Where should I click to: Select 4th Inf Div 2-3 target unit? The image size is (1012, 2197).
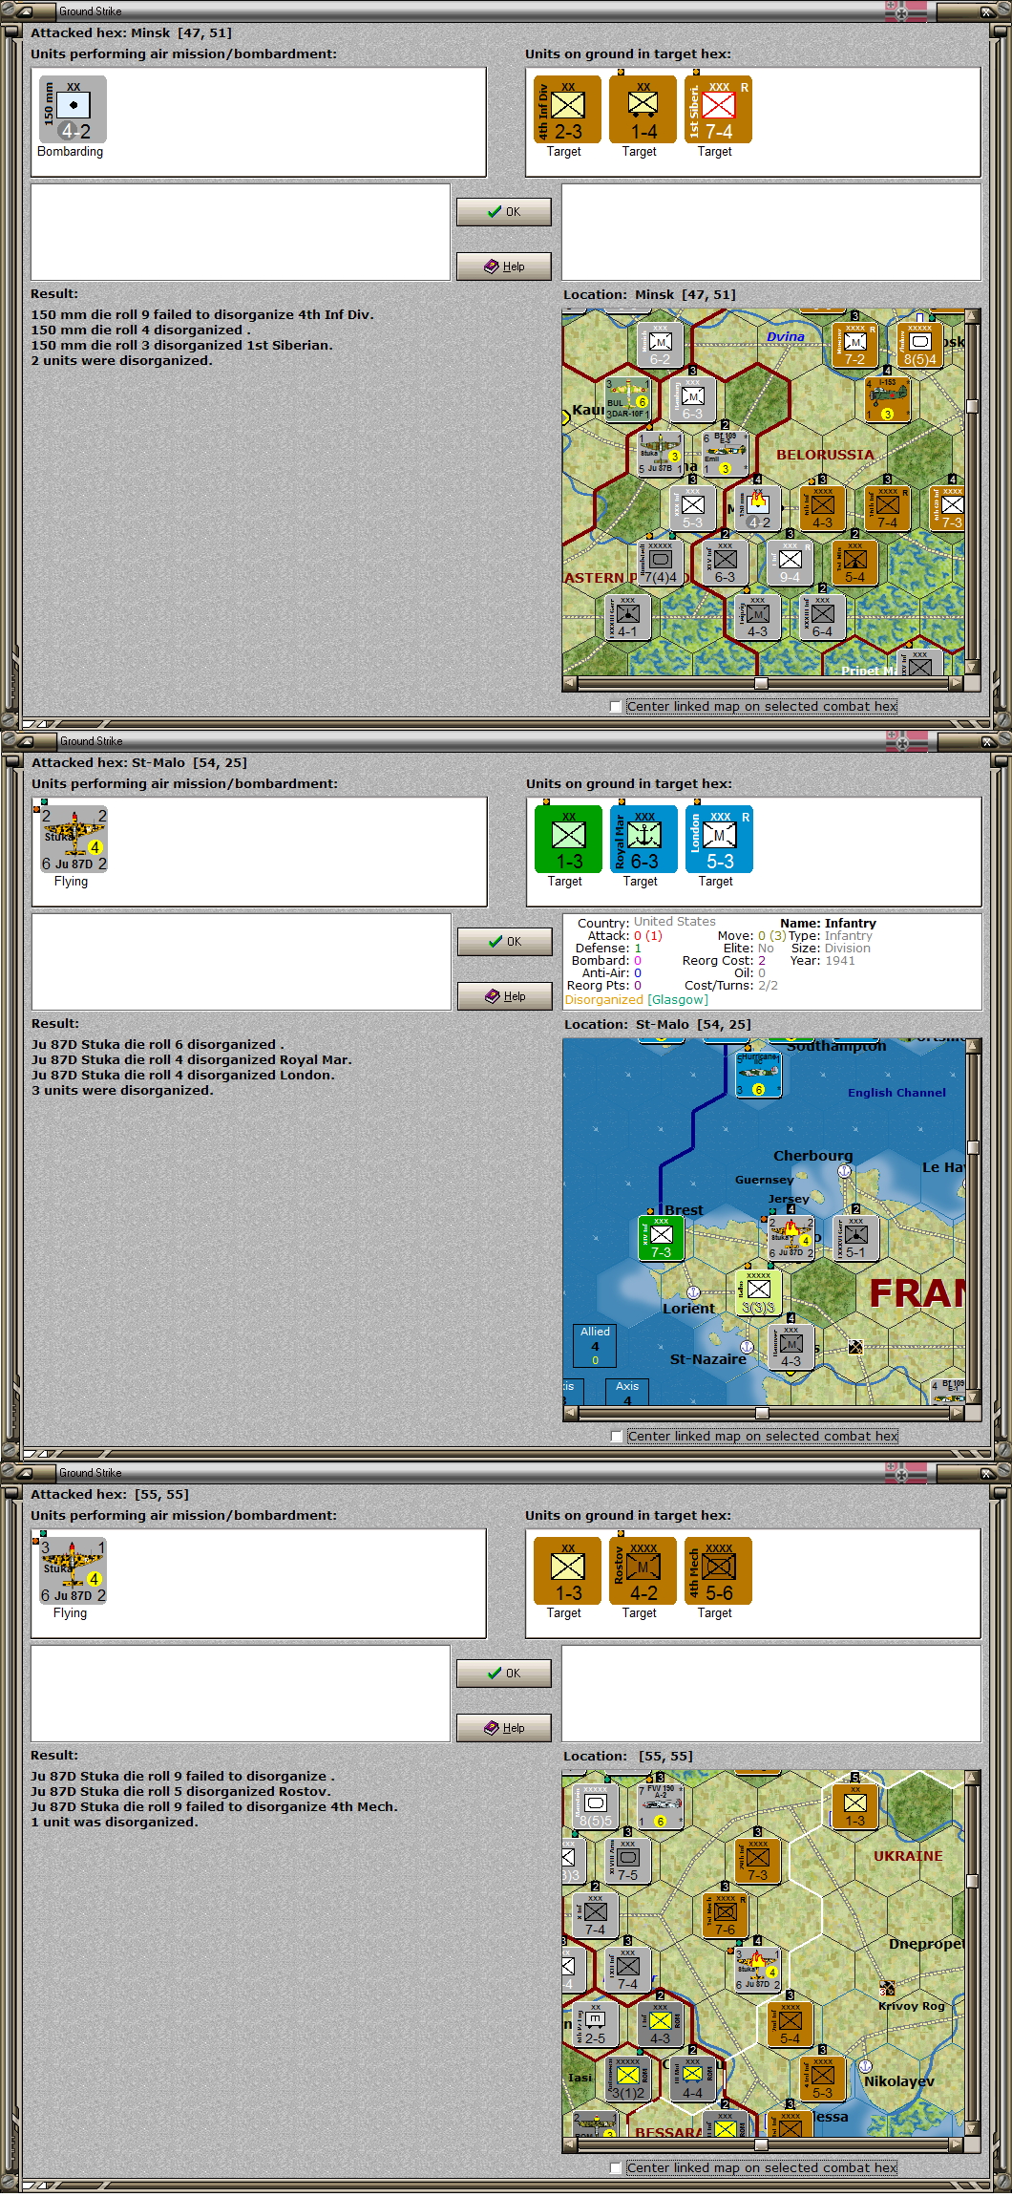pyautogui.click(x=567, y=110)
